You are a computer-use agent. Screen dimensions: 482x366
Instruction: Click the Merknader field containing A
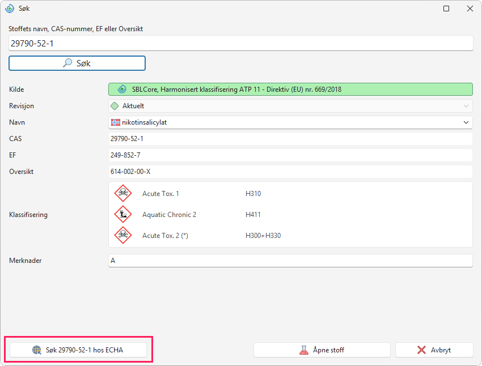click(x=290, y=261)
